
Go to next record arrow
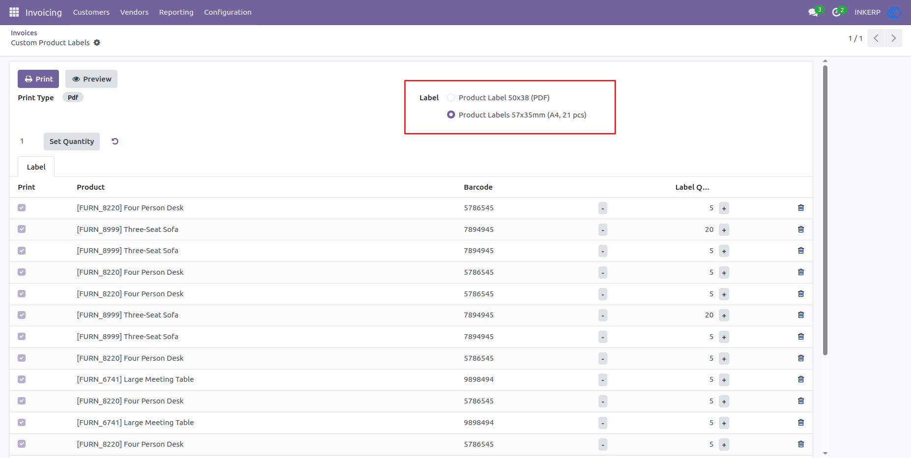click(x=894, y=38)
